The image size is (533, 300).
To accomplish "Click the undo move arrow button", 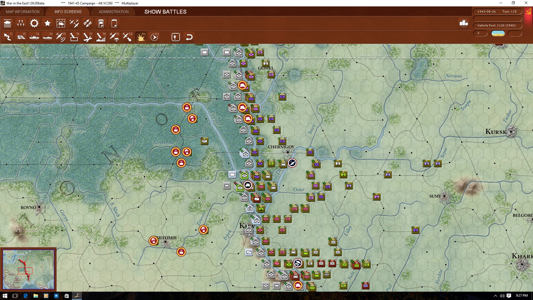I will pos(189,37).
